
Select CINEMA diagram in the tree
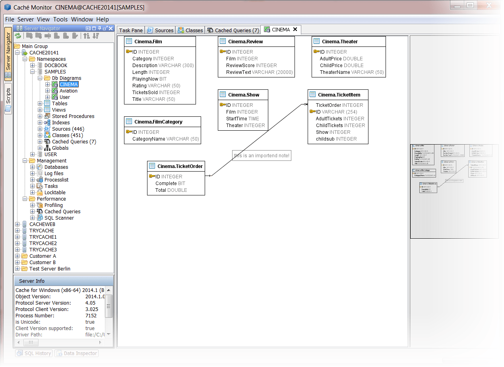click(69, 85)
